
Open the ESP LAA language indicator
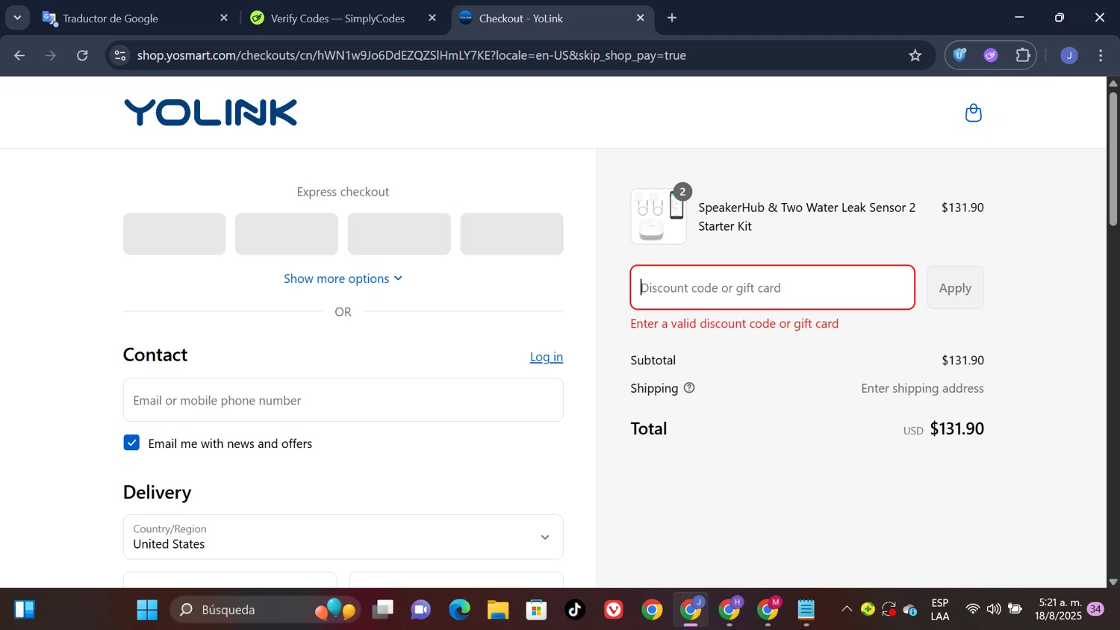tap(940, 610)
